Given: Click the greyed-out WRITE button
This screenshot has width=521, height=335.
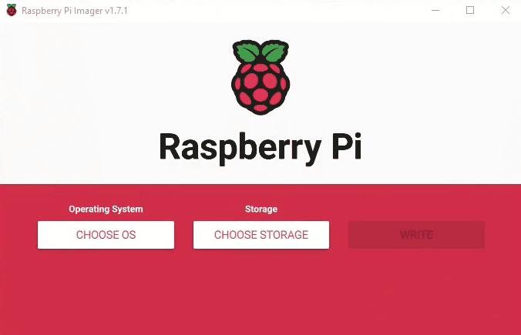Looking at the screenshot, I should [416, 235].
